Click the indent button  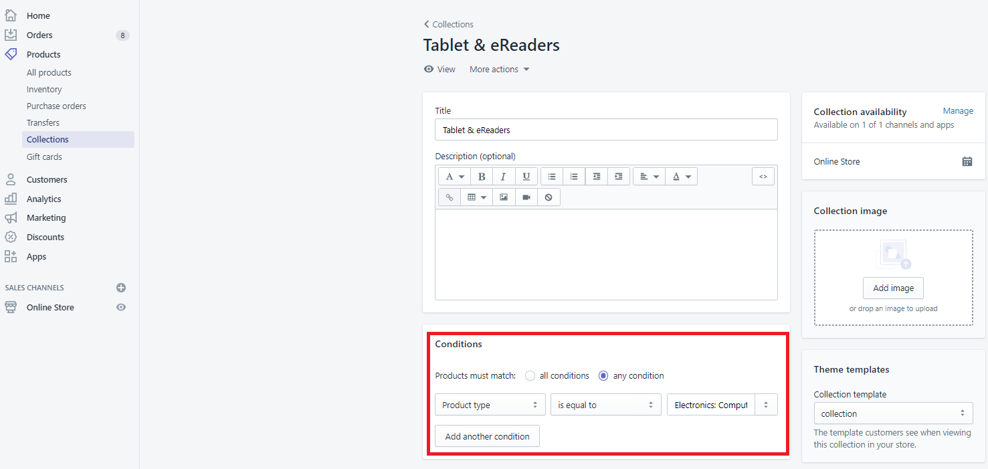point(619,177)
